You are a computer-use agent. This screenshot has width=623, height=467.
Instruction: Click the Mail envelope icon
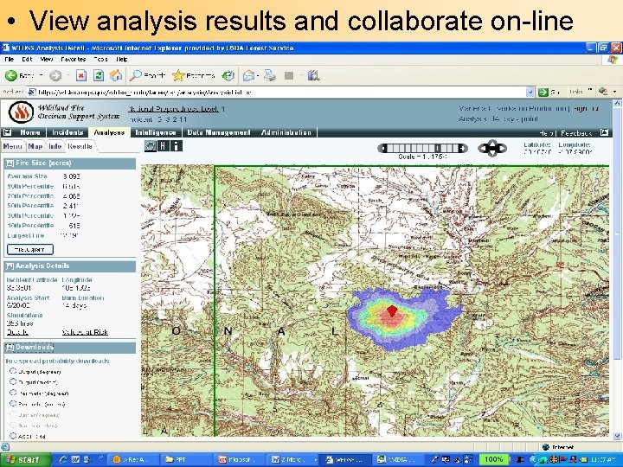point(248,75)
